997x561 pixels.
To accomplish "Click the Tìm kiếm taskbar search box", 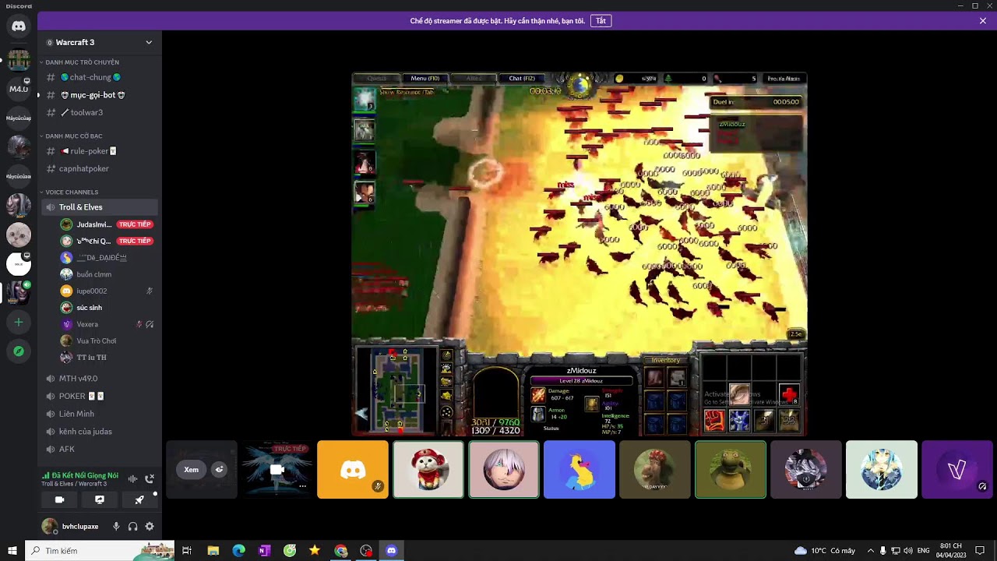I will 100,551.
